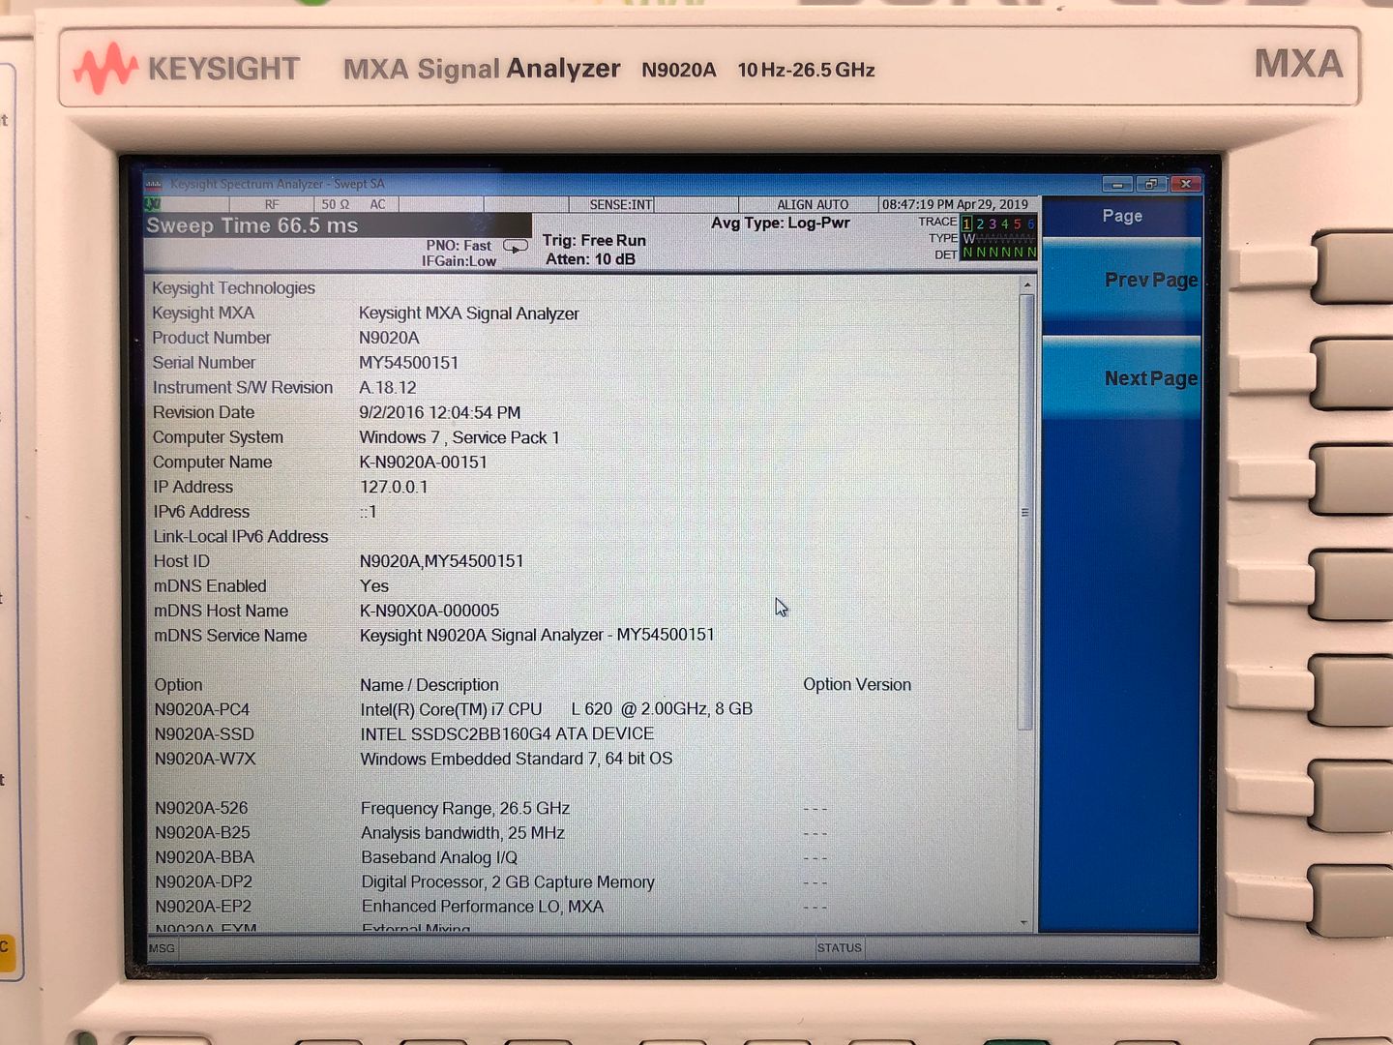Select the Computer Name label

[x=212, y=463]
